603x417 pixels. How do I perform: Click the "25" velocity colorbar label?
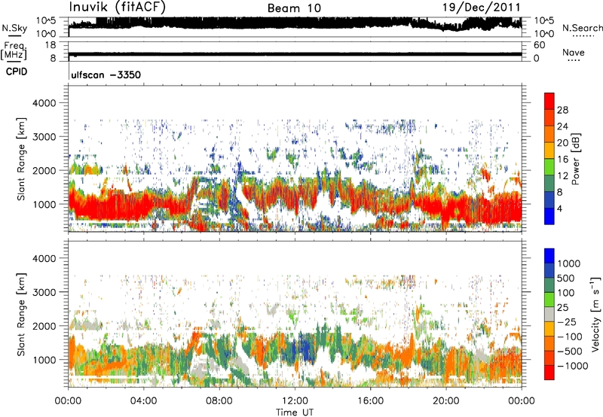tap(562, 307)
